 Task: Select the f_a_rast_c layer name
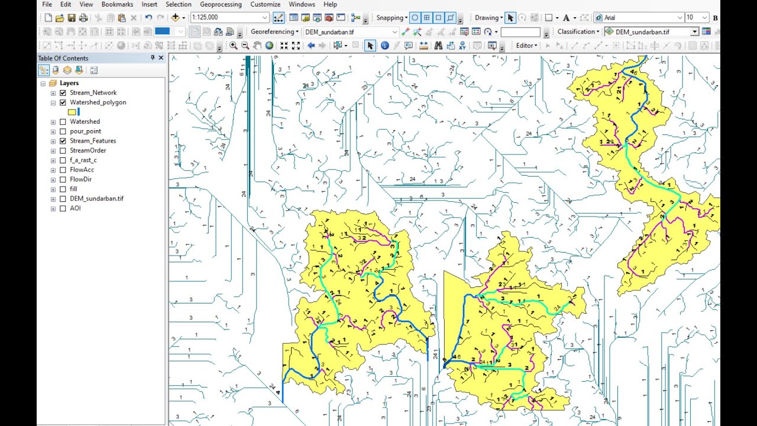[83, 160]
